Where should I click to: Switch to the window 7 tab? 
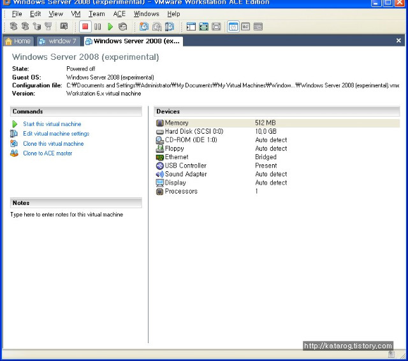[x=59, y=41]
